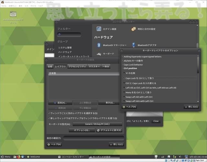The height and width of the screenshot is (162, 207).
Task: Click the volume speaker tray icon
Action: (x=180, y=157)
